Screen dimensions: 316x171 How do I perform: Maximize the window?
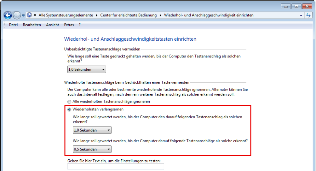296,6
